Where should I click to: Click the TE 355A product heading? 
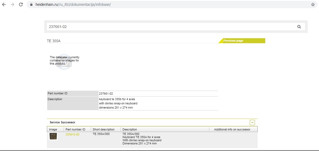53,41
